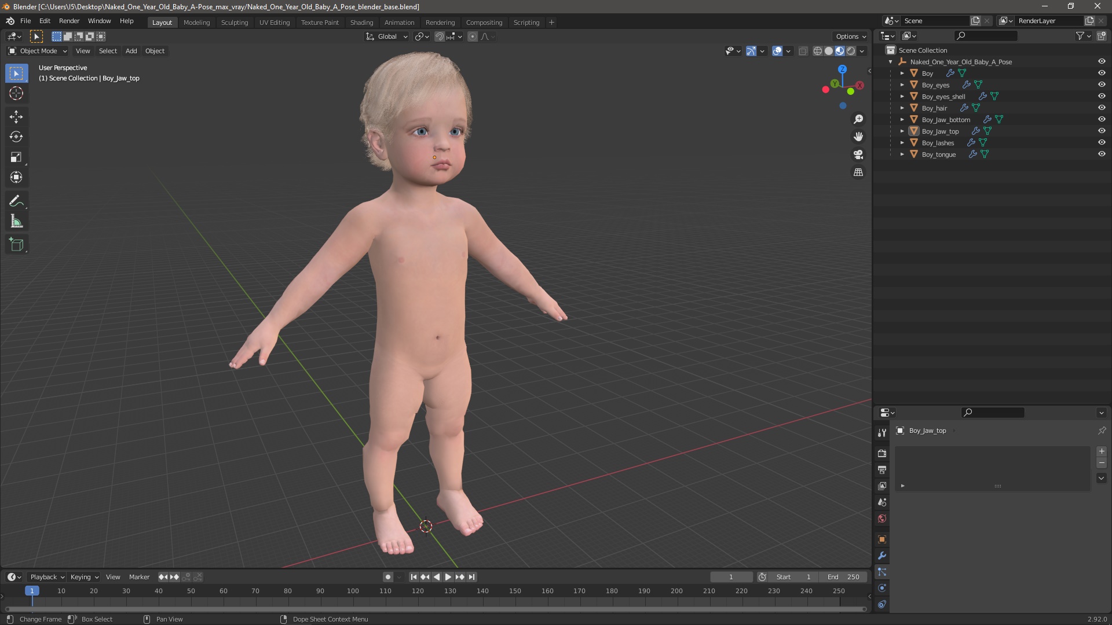Open the File menu
The image size is (1112, 625).
[25, 21]
